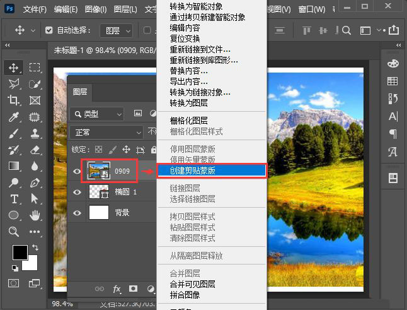Select the Horizontal Type tool
The width and height of the screenshot is (407, 310).
tap(14, 199)
